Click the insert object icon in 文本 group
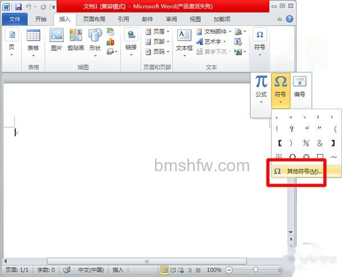 pos(241,52)
